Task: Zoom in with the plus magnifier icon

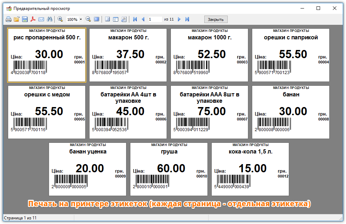Action: coord(60,19)
